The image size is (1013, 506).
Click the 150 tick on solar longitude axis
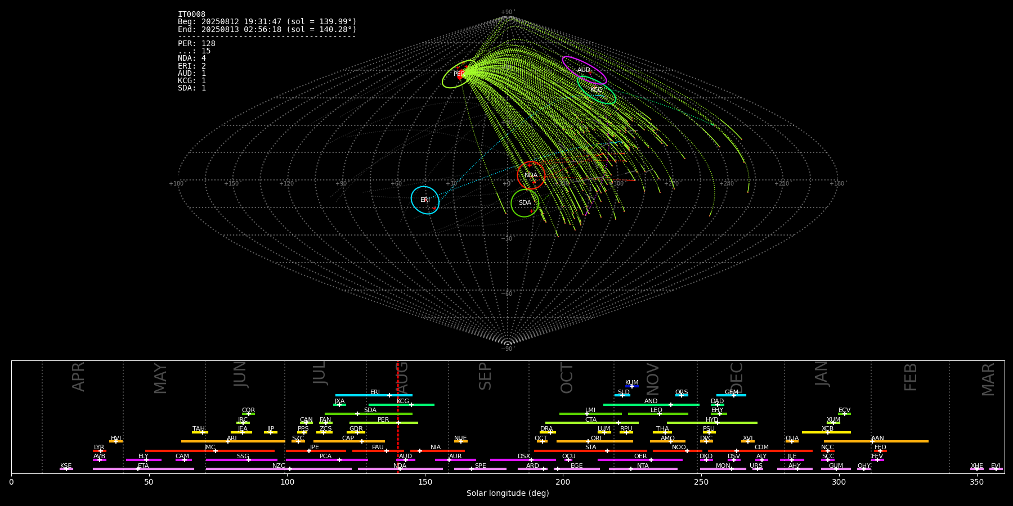pos(425,482)
